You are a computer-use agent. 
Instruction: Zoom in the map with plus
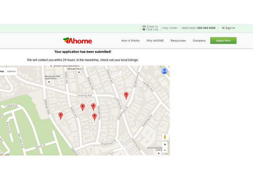coord(165,145)
